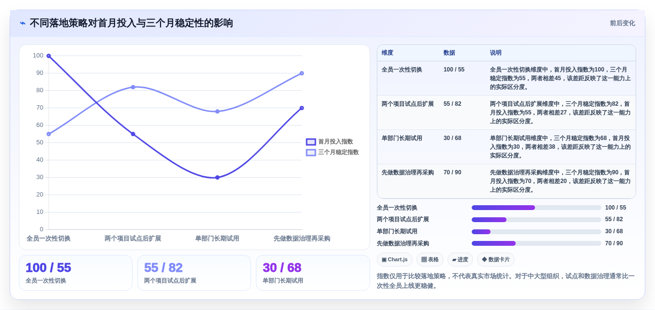Click the progress value 70 / 90

[614, 243]
